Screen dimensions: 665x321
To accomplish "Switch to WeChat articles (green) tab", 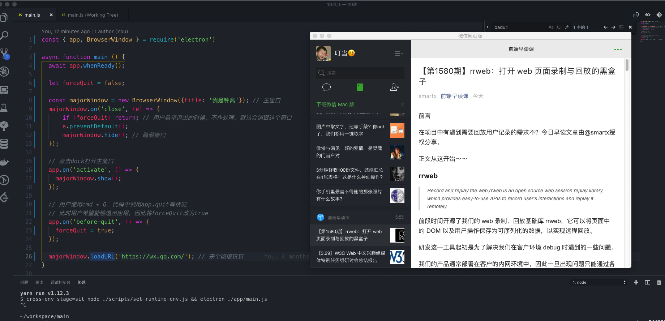I will pyautogui.click(x=360, y=87).
